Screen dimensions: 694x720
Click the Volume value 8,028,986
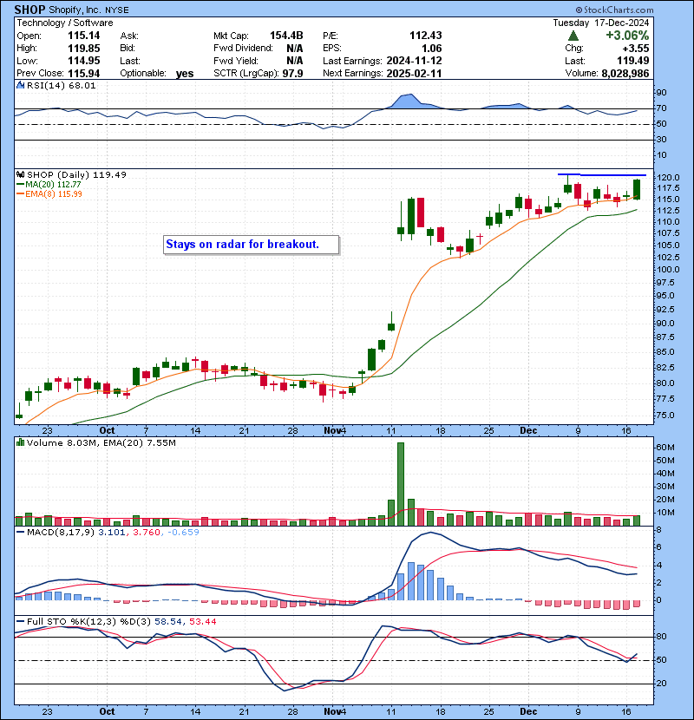(625, 73)
